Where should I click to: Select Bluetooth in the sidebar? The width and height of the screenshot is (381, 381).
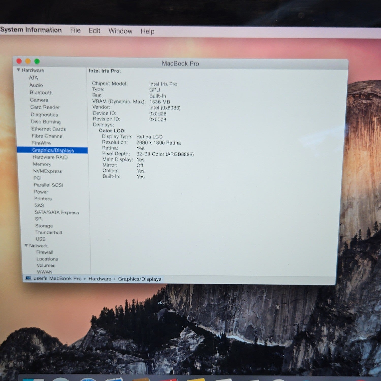(41, 93)
